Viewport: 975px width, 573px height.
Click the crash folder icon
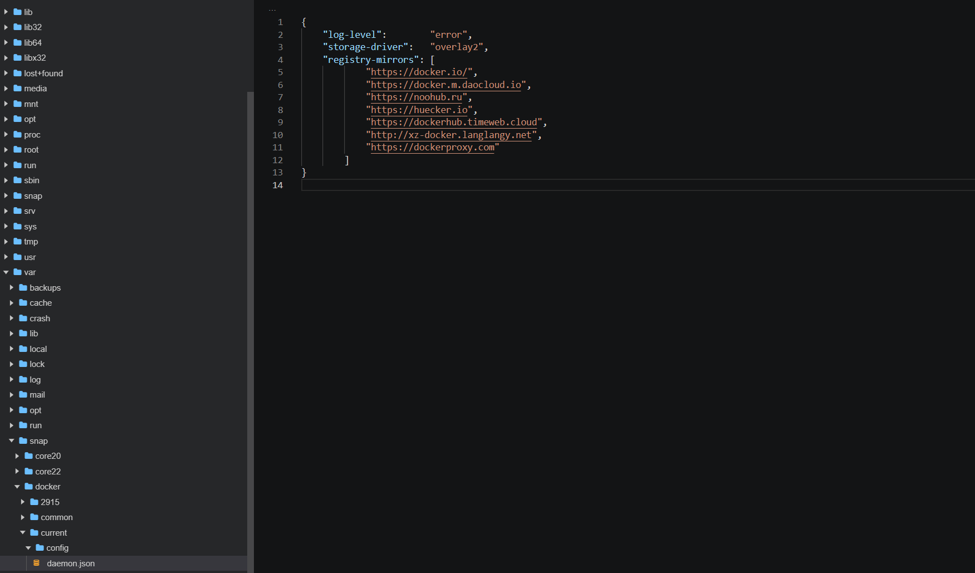(x=23, y=318)
